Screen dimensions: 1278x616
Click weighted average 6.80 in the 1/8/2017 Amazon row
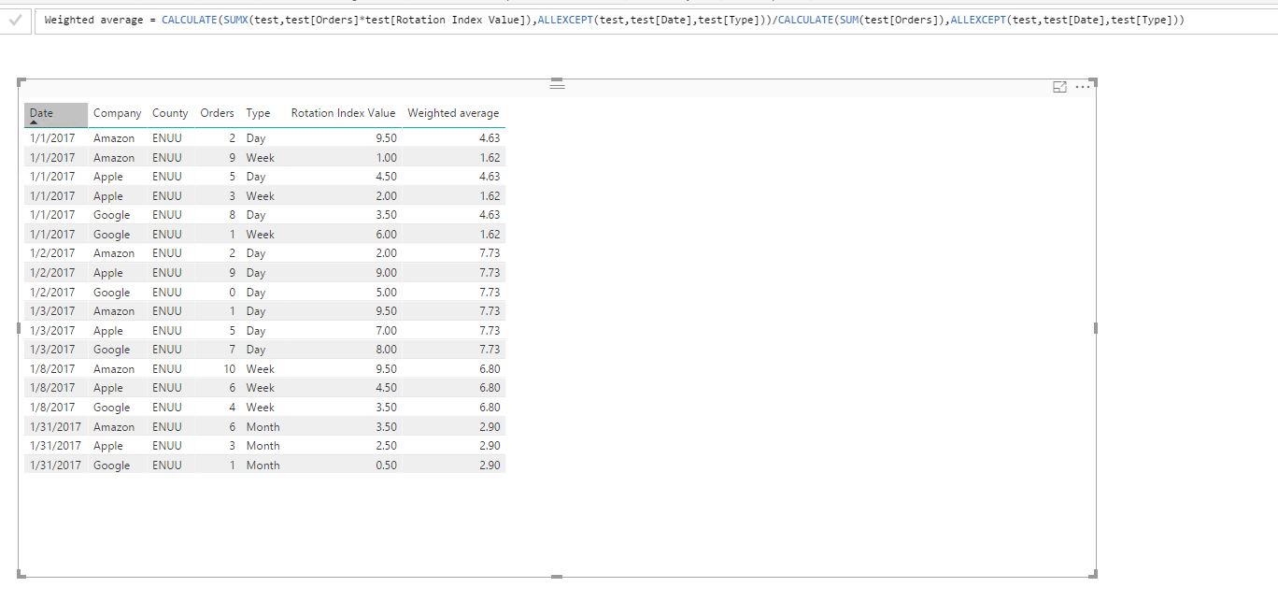coord(490,369)
